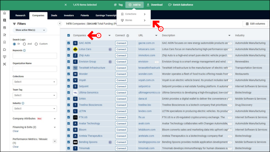270x152 pixels.
Task: Click the FTX.US logo icon
Action: click(x=75, y=117)
